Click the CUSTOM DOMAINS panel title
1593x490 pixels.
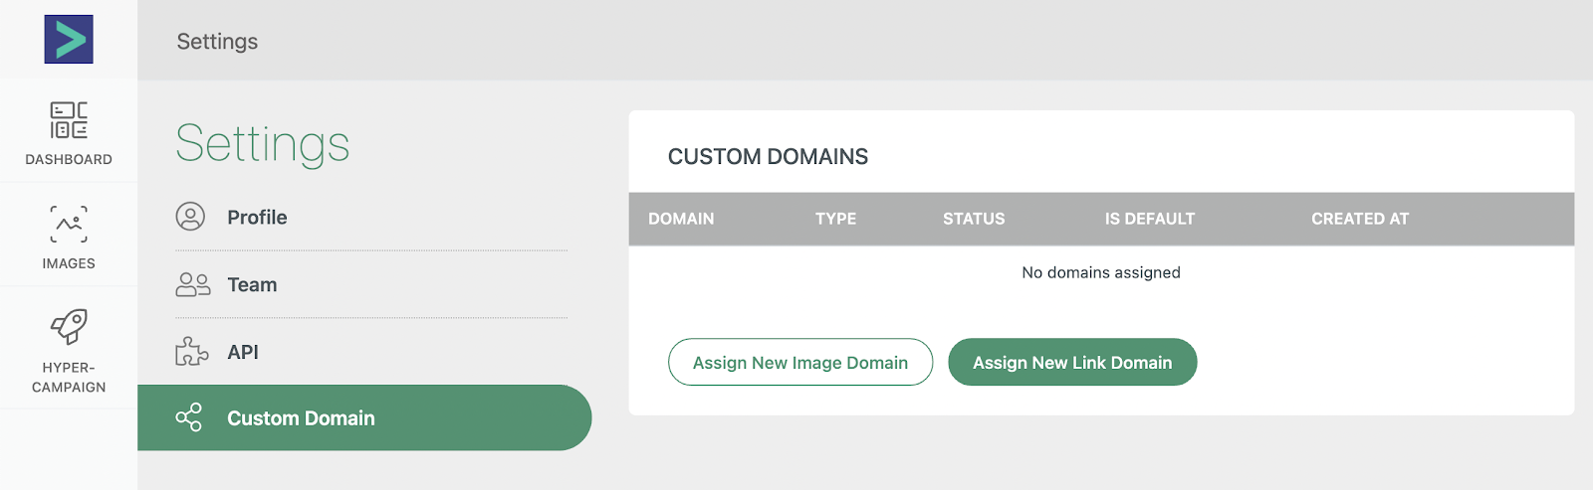[x=768, y=157]
